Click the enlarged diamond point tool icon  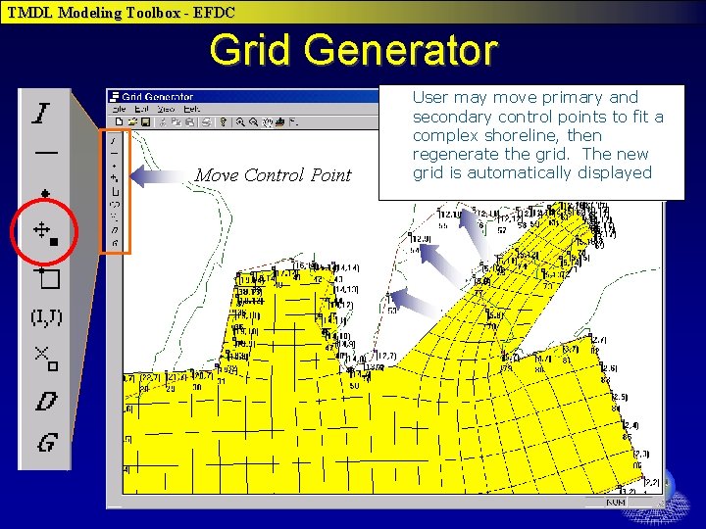[45, 193]
